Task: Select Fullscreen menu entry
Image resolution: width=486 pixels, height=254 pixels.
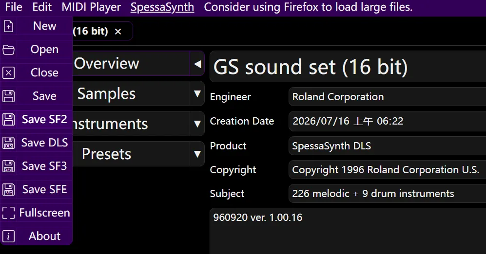Action: point(36,213)
